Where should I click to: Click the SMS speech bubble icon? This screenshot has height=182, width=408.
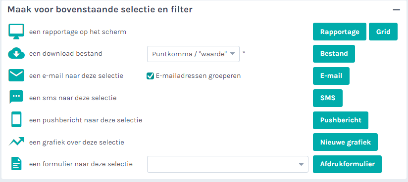tap(16, 97)
